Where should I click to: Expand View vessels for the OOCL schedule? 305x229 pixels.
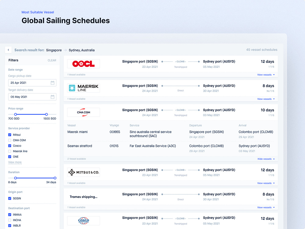tap(266, 75)
